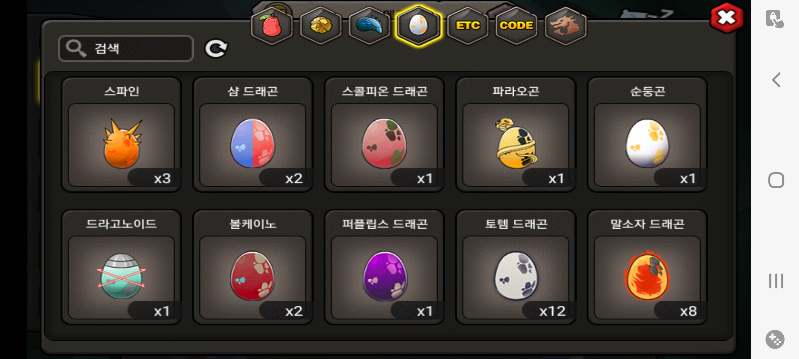The image size is (799, 359).
Task: Select the highlighted egg inventory tab
Action: [418, 26]
